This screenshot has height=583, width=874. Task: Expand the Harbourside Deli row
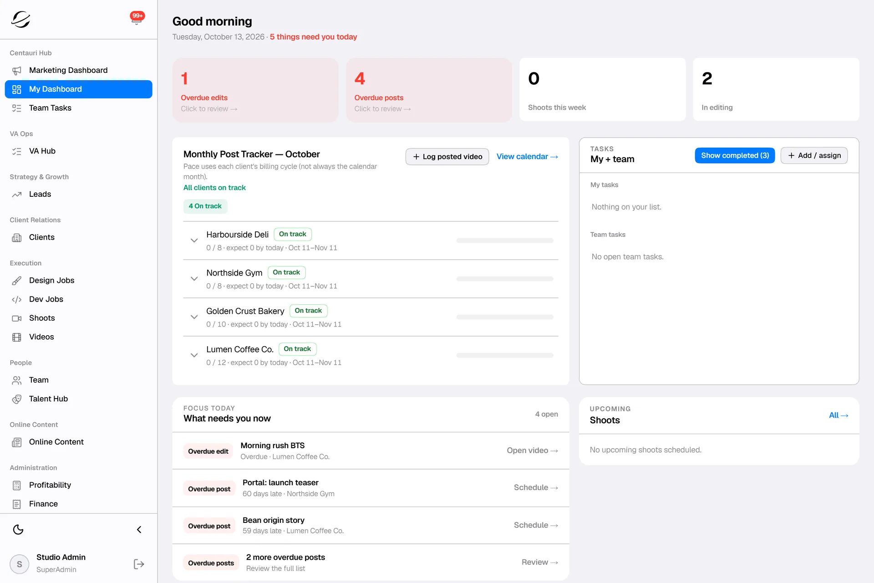194,240
